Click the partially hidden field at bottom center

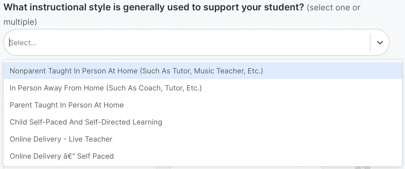click(246, 168)
